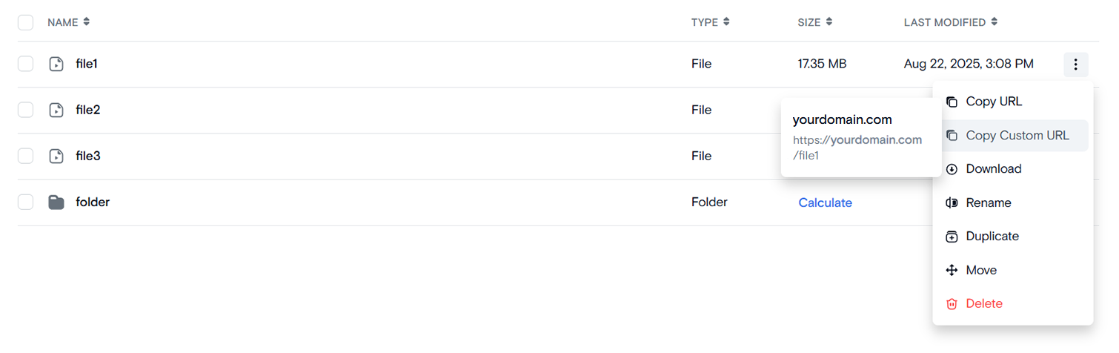Click the Calculate link for the folder size
The image size is (1119, 353).
825,203
